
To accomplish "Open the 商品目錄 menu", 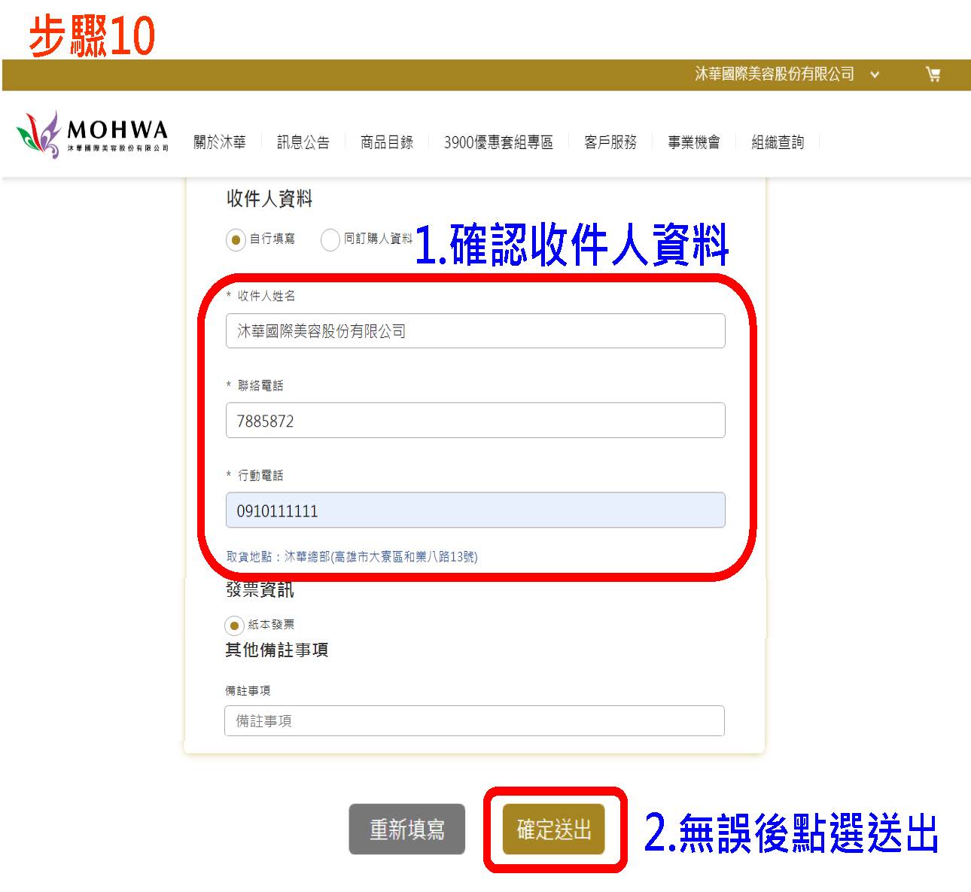I will 387,142.
